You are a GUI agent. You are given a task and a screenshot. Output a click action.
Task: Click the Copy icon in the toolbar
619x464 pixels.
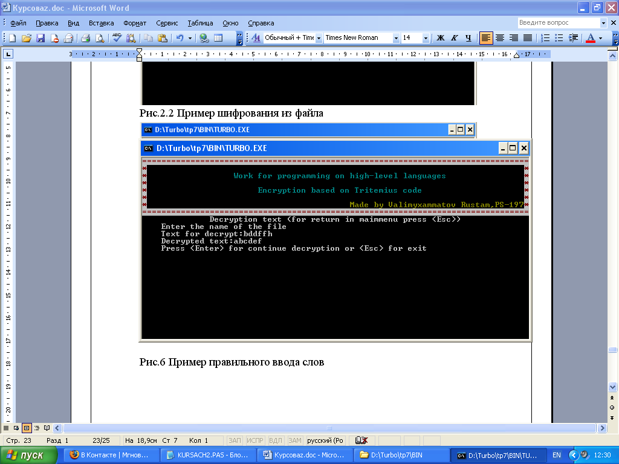(148, 38)
